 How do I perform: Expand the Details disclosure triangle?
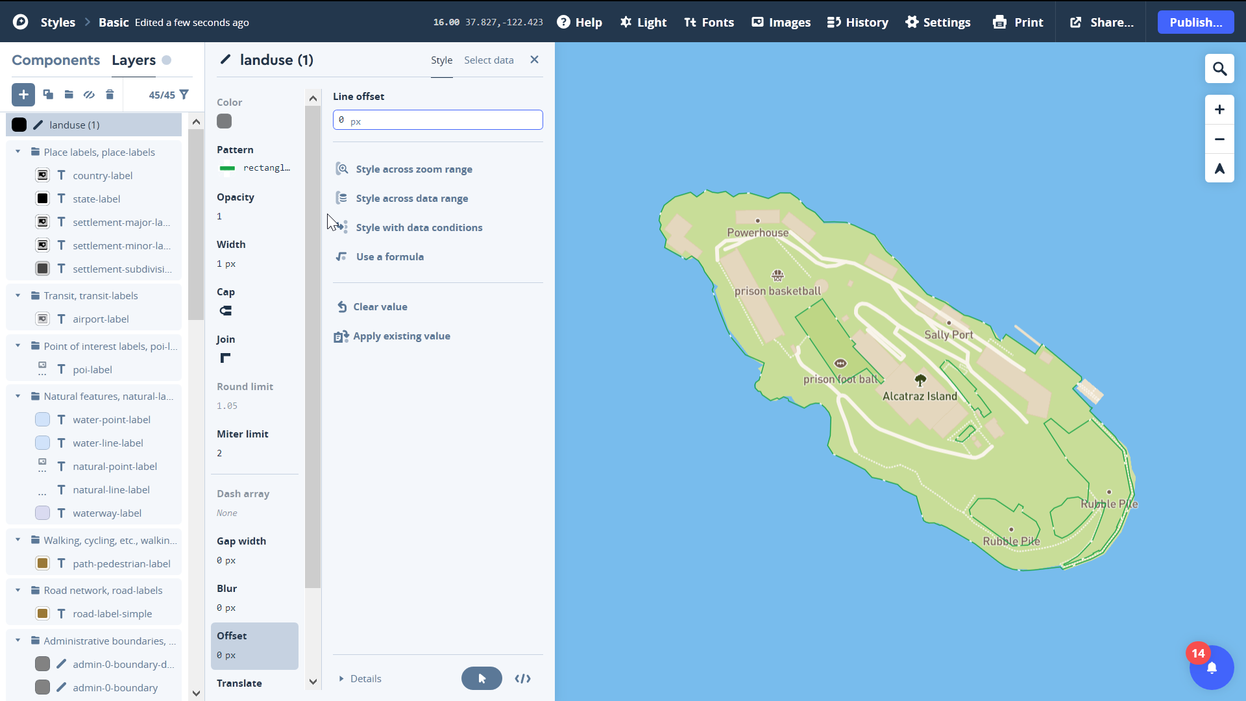(x=341, y=679)
